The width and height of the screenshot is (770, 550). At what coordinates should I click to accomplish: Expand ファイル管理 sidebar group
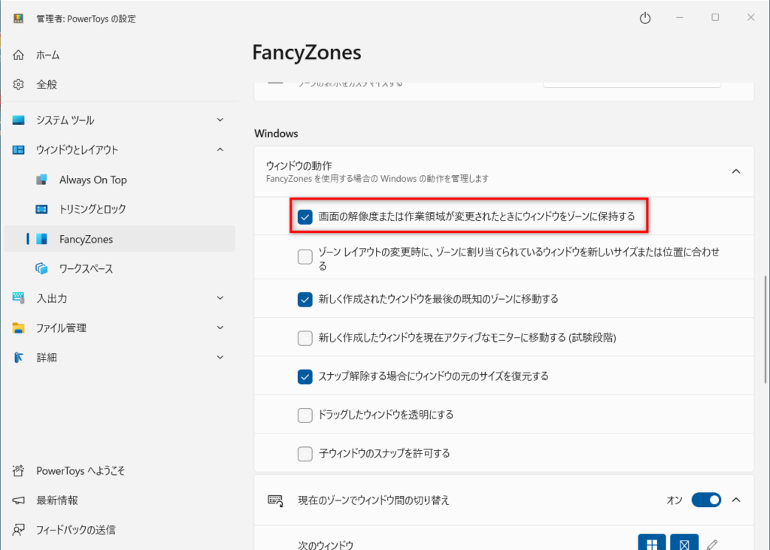point(220,328)
